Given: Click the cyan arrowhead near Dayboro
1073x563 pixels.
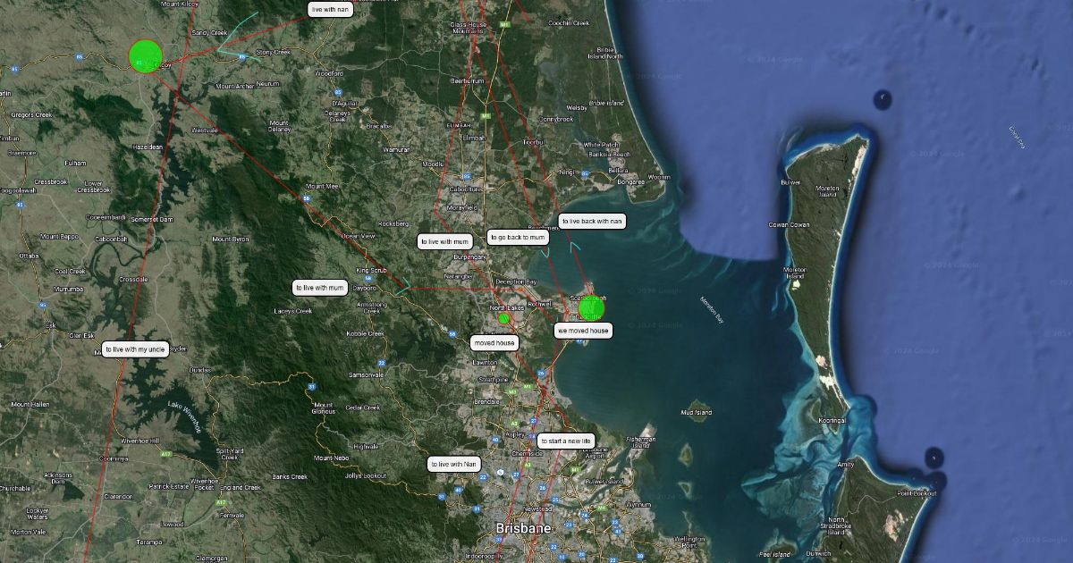Looking at the screenshot, I should (407, 286).
